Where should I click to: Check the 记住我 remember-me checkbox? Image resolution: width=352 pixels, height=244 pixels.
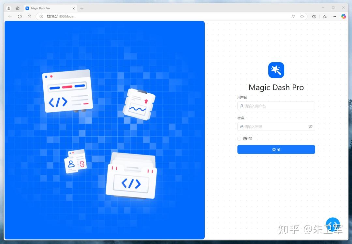tap(239, 139)
